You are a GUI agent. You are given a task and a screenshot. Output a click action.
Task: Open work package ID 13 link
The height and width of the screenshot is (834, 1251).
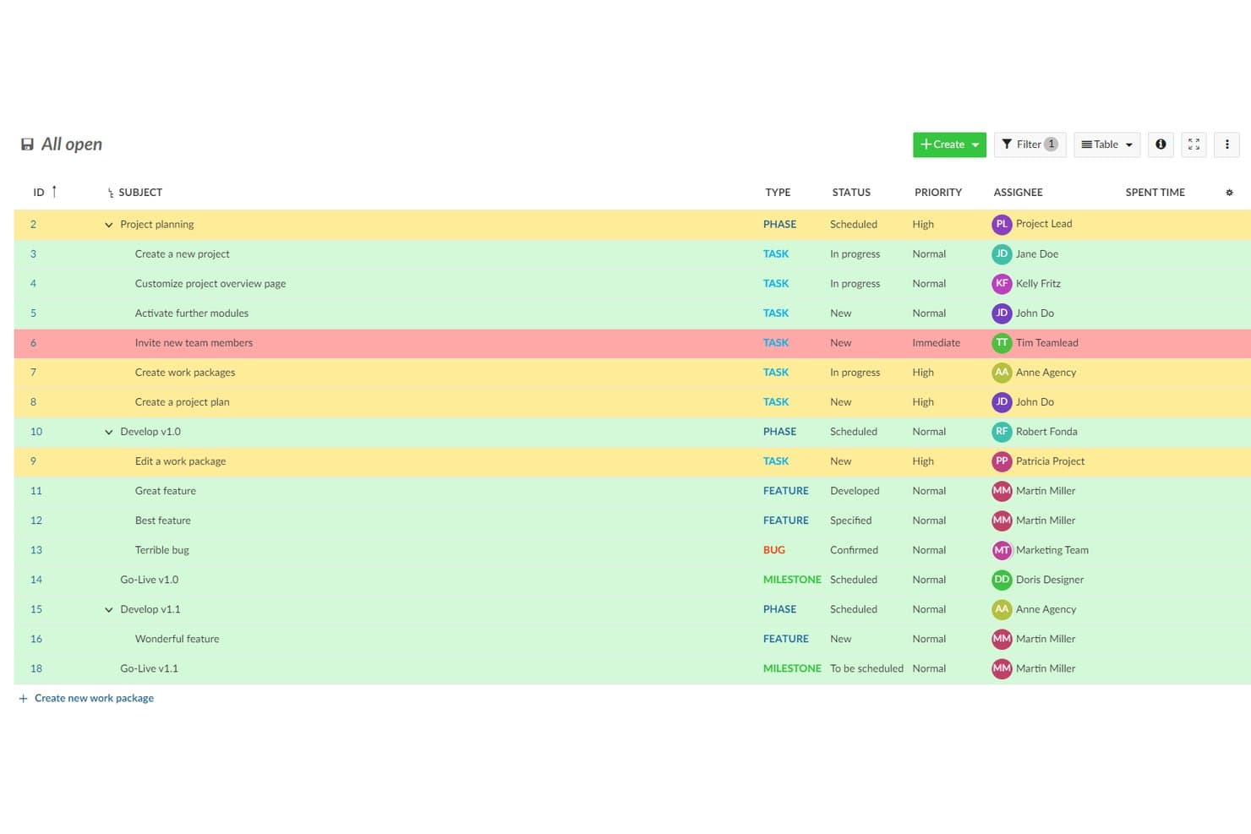pyautogui.click(x=36, y=550)
